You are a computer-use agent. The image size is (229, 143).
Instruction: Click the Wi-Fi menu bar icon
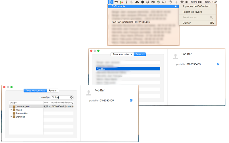point(182,2)
